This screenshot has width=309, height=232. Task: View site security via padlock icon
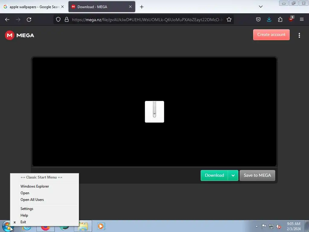67,20
